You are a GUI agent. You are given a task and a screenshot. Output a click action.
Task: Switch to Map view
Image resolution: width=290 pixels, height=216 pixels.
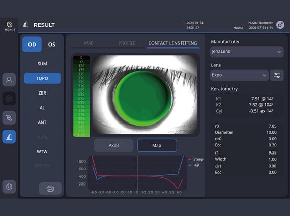tap(157, 145)
